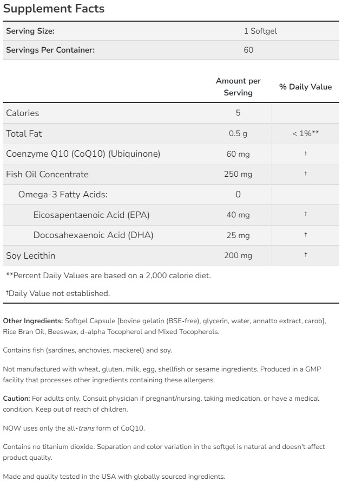This screenshot has width=342, height=481.
Task: Click the 0.5 g Total Fat amount
Action: (238, 133)
